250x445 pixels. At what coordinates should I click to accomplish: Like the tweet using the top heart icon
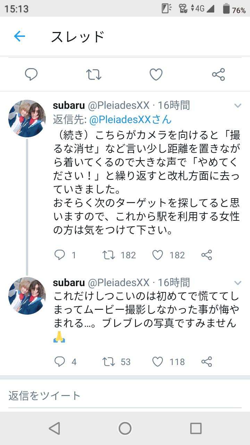[x=156, y=74]
